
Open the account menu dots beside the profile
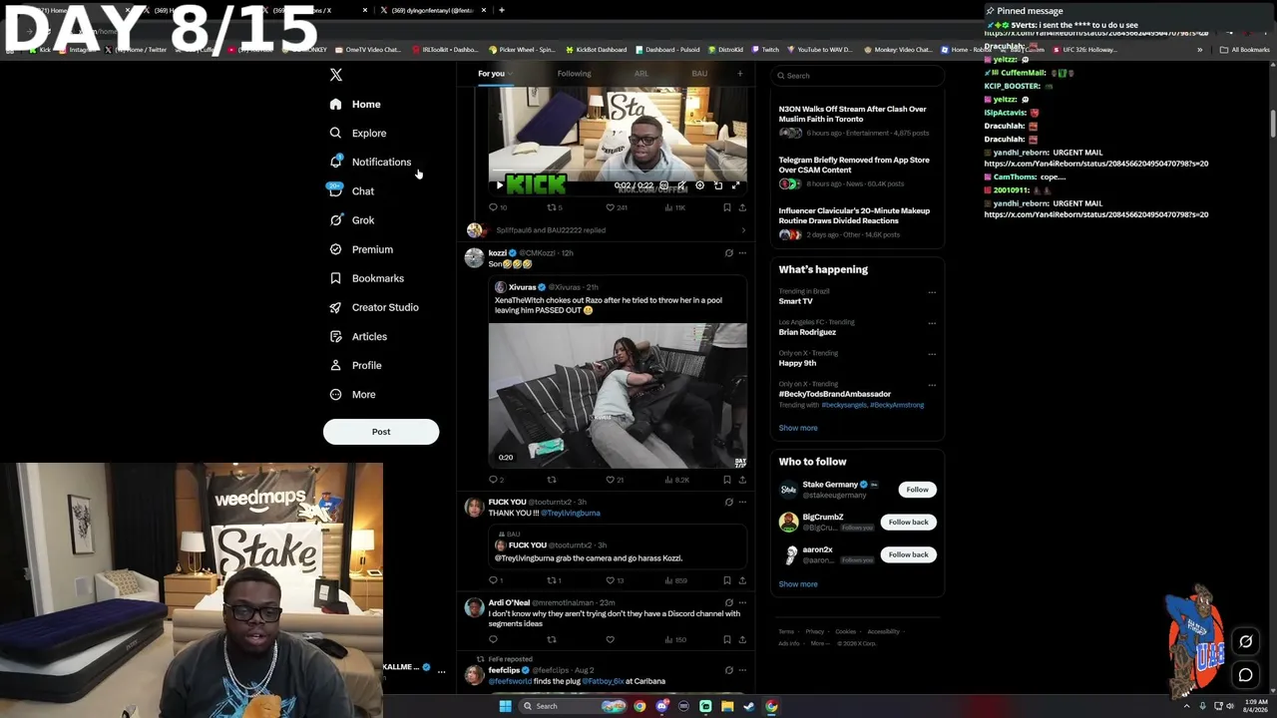point(441,671)
